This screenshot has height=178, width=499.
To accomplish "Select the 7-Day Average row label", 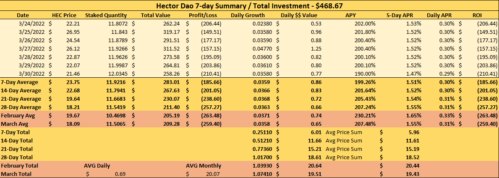I will 20,82.
